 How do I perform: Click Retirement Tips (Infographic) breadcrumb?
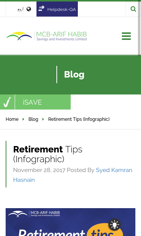click(79, 119)
